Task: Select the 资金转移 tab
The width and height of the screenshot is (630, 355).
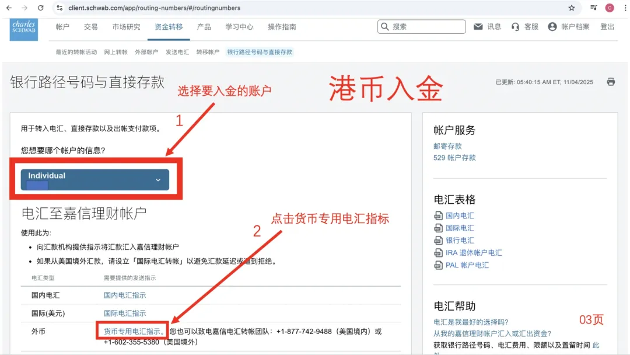Action: [x=169, y=27]
